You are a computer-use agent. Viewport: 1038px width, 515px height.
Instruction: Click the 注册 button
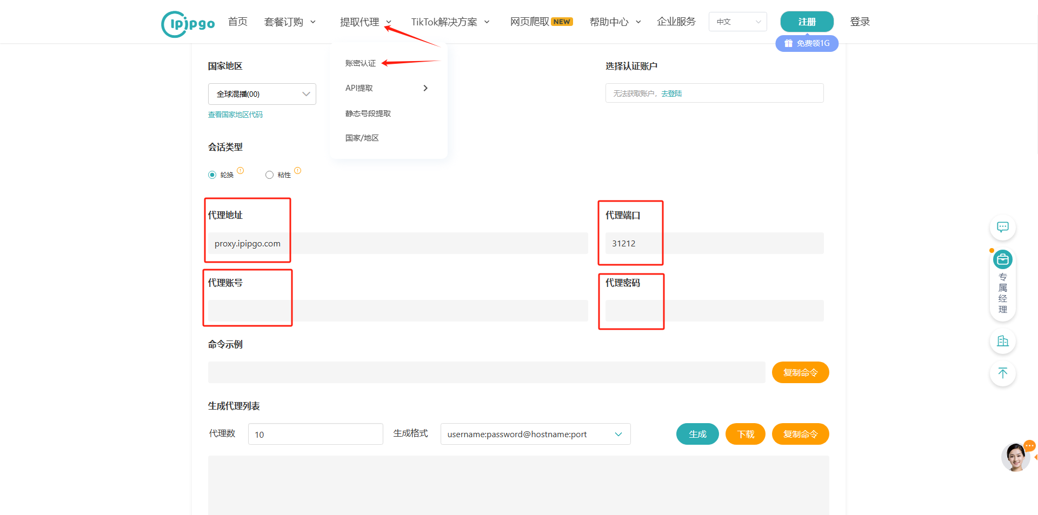tap(807, 22)
